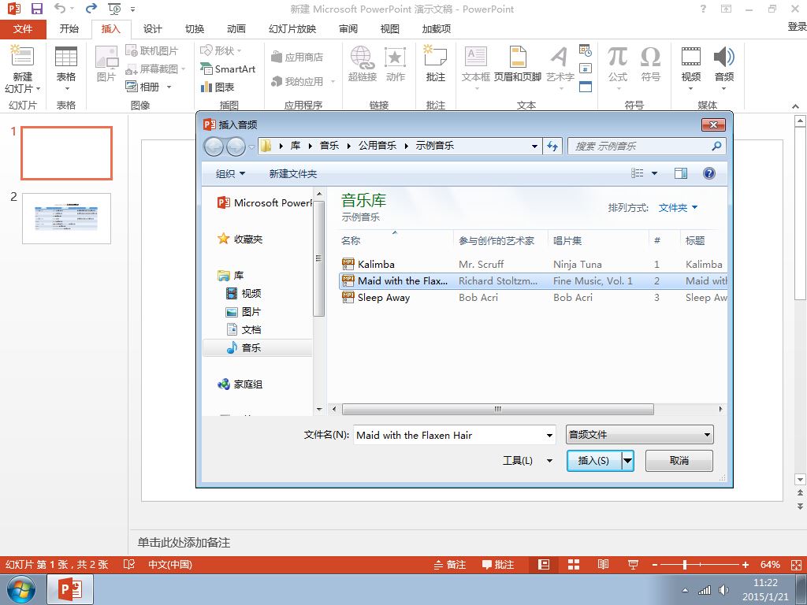
Task: Open the File (文件) tab
Action: coord(23,29)
